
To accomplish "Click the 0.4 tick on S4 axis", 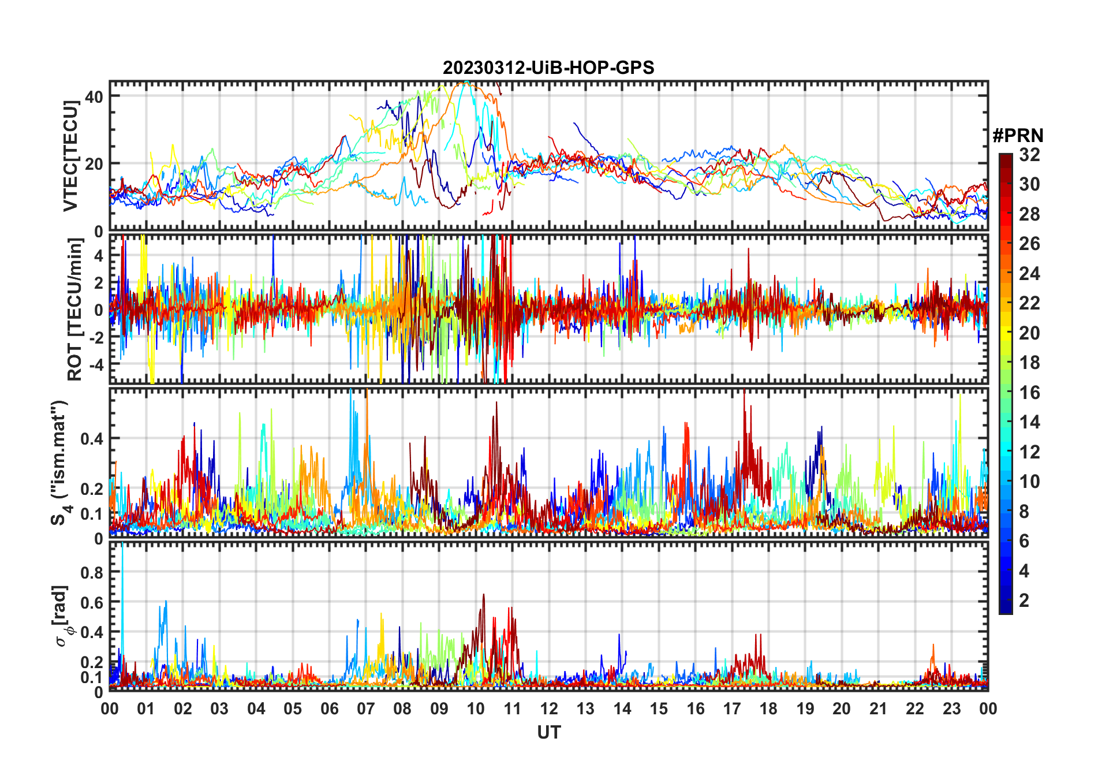I will coord(92,438).
